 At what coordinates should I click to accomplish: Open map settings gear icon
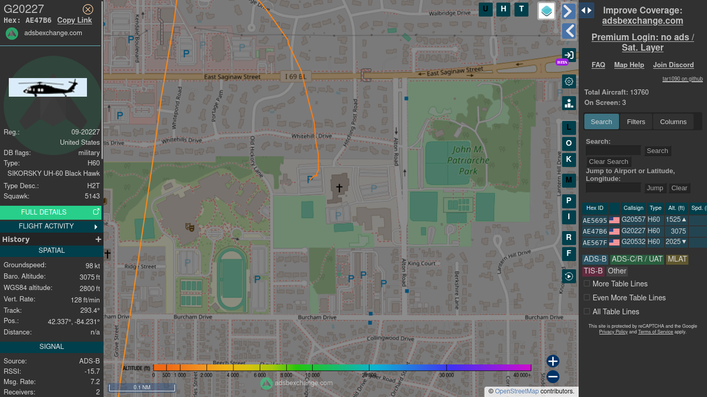[569, 81]
